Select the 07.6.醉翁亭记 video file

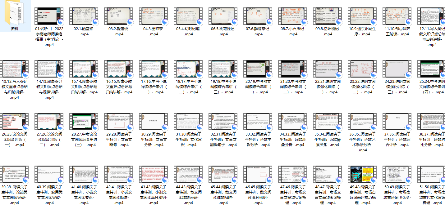[x=258, y=16]
